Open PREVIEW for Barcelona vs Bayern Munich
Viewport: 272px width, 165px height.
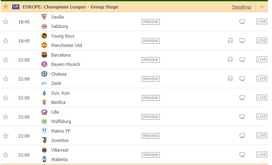click(151, 60)
